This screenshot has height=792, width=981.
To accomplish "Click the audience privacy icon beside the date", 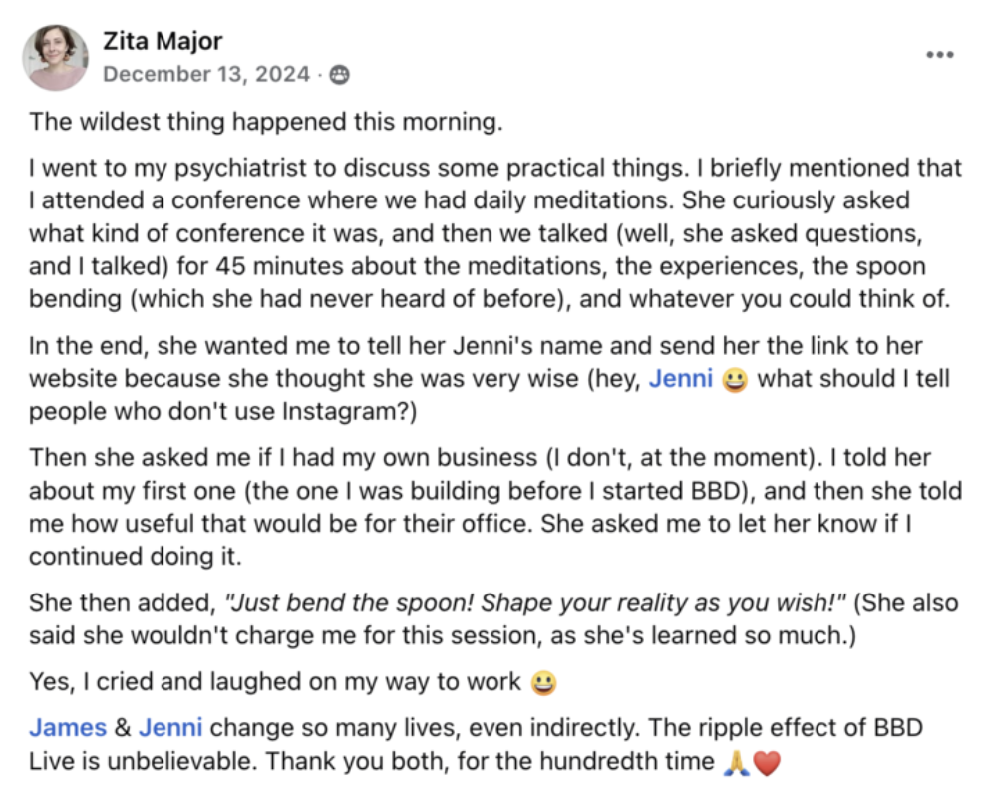I will [x=341, y=75].
